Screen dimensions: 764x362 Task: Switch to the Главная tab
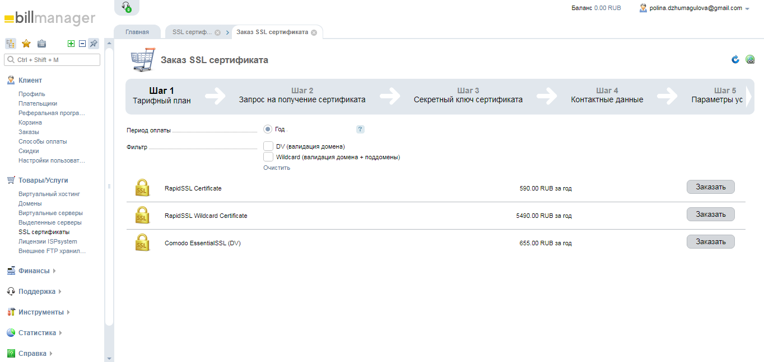(137, 32)
